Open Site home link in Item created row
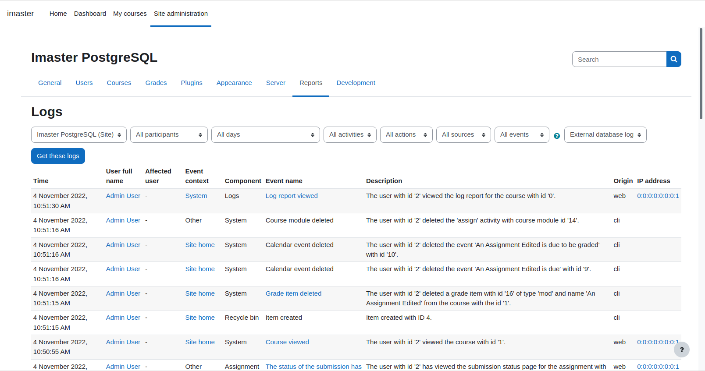The image size is (705, 371). (200, 318)
